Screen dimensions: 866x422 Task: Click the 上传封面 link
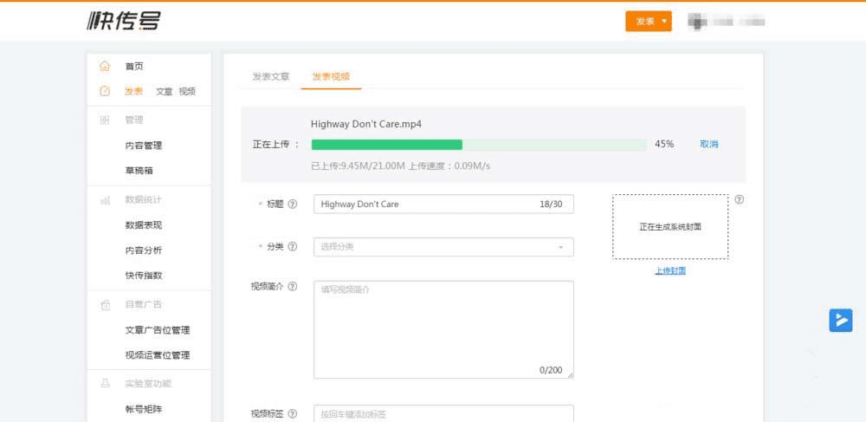(x=670, y=270)
